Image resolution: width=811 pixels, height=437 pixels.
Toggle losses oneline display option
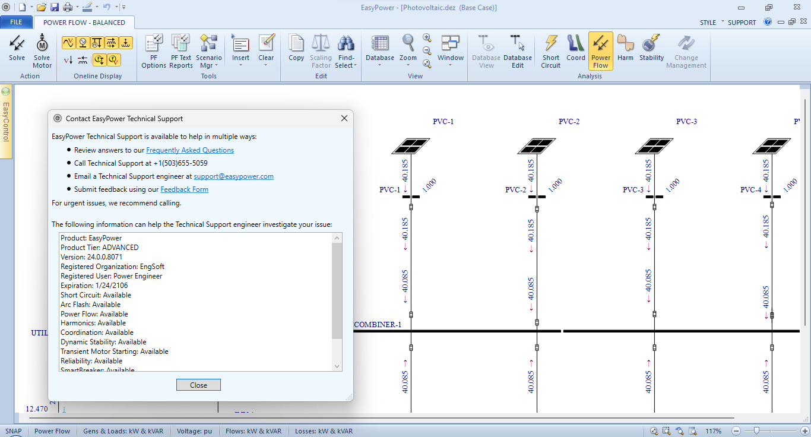125,43
